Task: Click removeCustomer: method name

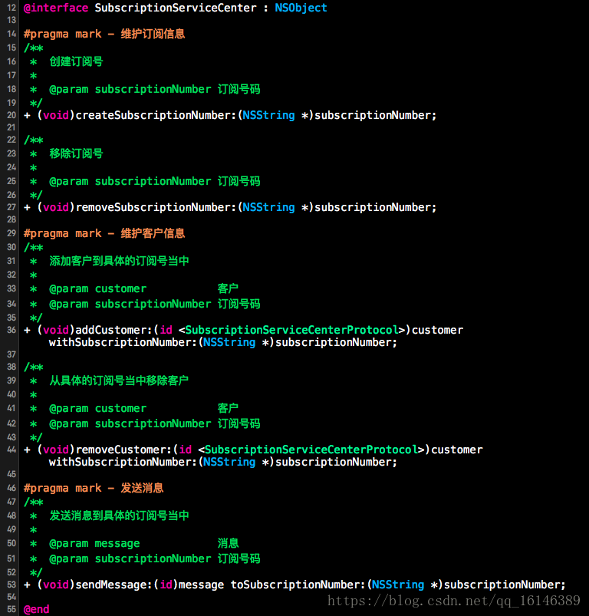Action: pyautogui.click(x=123, y=450)
